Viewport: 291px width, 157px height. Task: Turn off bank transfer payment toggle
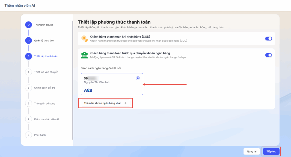tap(268, 55)
